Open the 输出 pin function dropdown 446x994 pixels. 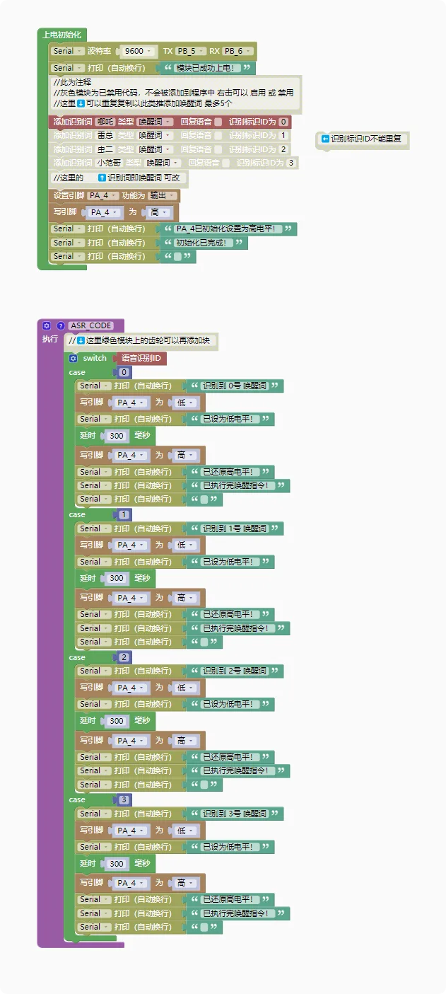point(163,196)
